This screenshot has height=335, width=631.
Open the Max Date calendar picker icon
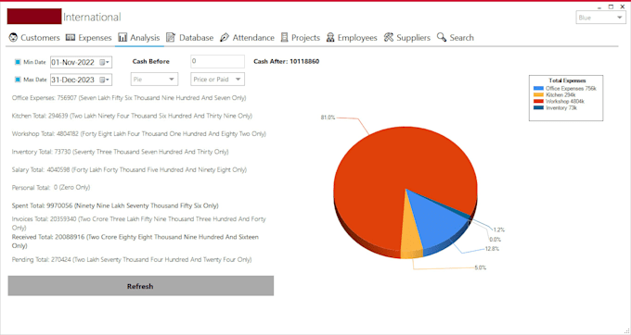point(104,80)
